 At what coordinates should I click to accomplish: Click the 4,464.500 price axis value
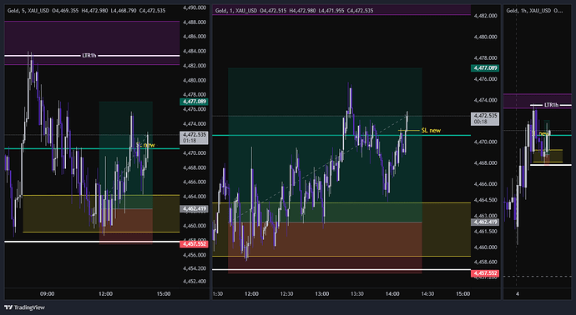485,200
